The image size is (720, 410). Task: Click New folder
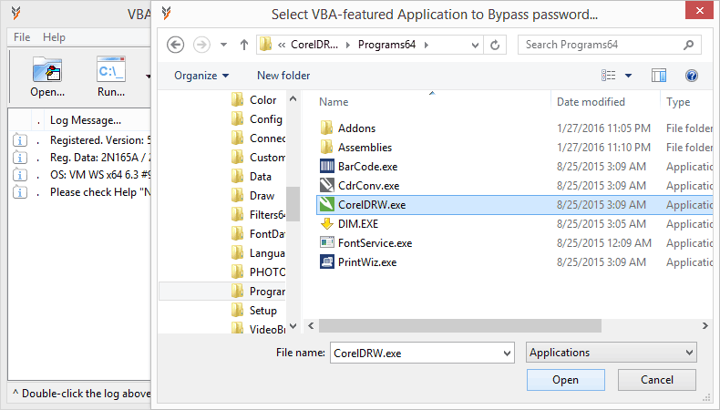coord(283,76)
